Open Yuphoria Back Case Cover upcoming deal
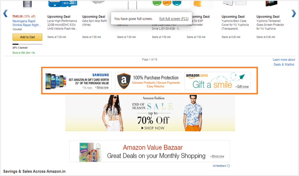This screenshot has height=176, width=299. click(x=235, y=23)
